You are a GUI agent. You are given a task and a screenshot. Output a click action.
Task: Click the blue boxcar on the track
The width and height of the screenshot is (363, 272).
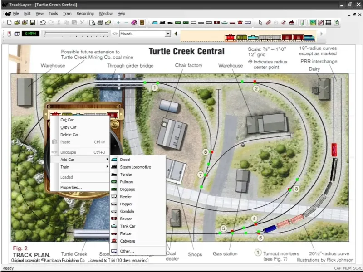pos(270,229)
